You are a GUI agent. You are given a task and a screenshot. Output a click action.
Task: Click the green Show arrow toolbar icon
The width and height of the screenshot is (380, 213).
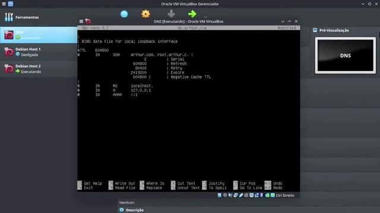pyautogui.click(x=192, y=14)
